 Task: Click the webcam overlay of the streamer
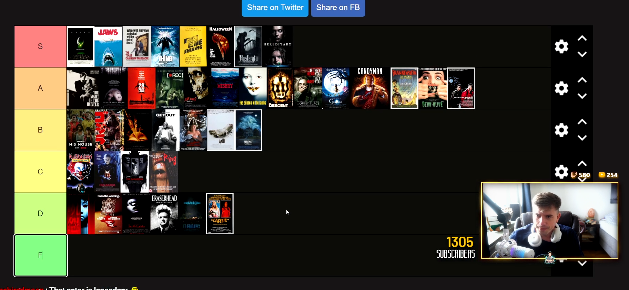(x=550, y=221)
